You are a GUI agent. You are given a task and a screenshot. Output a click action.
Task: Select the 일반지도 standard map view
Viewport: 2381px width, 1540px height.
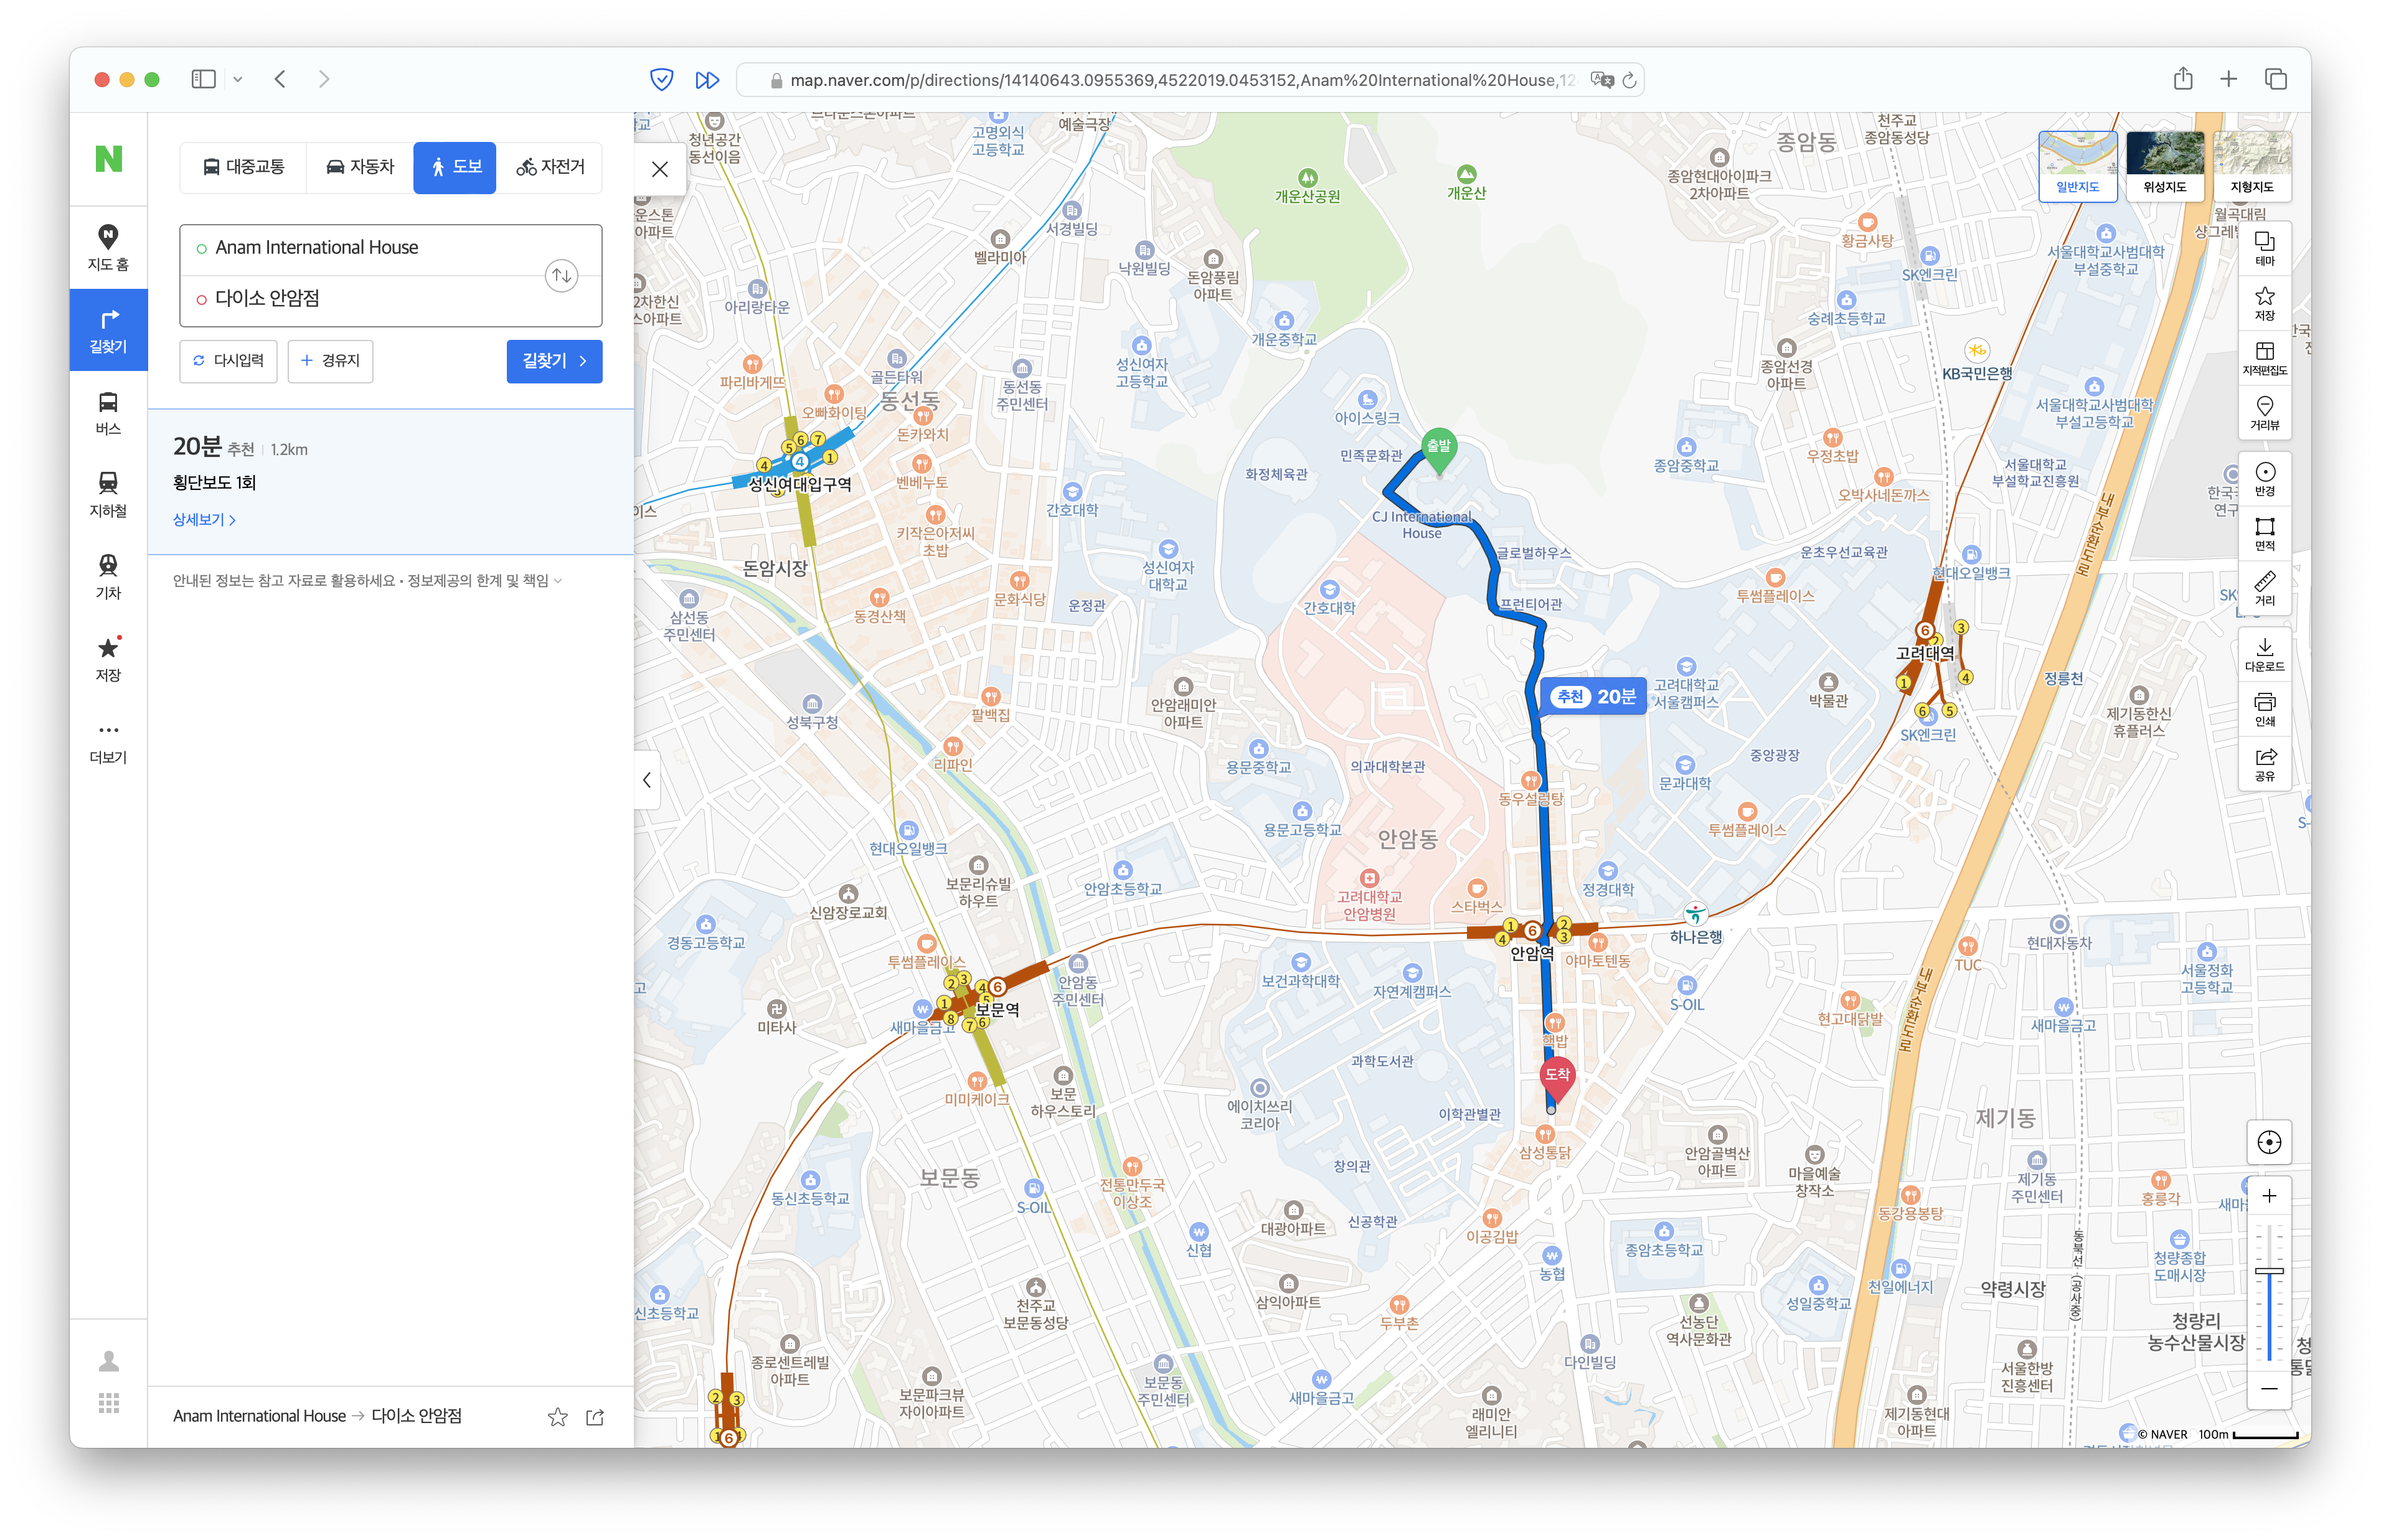point(2077,165)
